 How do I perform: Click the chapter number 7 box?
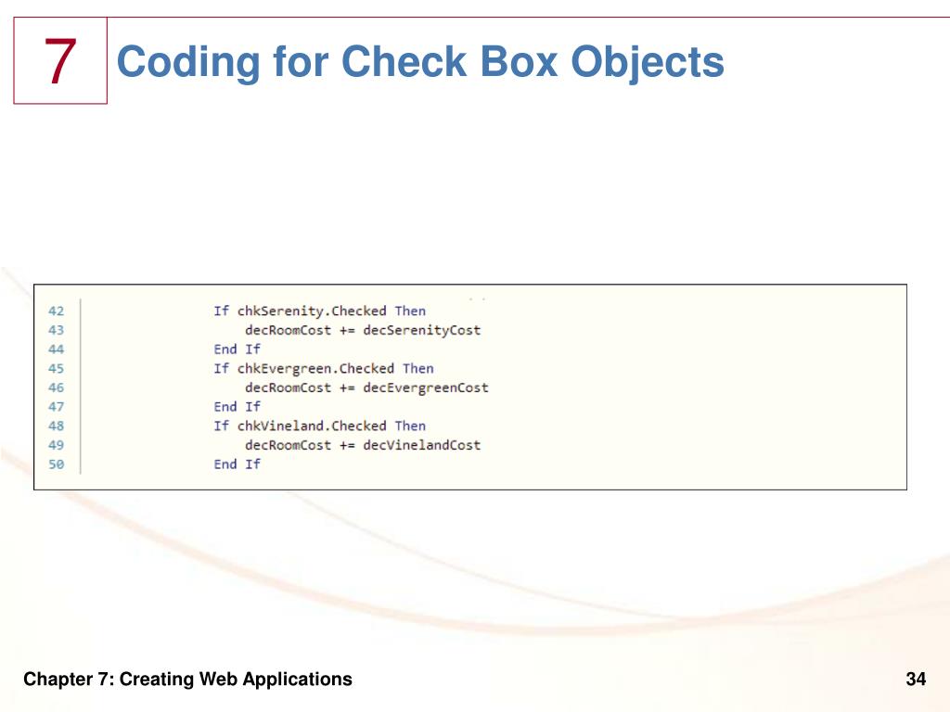coord(60,60)
